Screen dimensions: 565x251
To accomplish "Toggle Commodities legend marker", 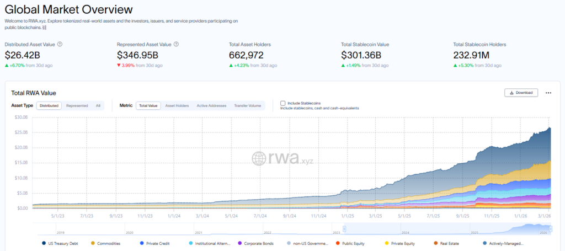I will click(x=93, y=243).
